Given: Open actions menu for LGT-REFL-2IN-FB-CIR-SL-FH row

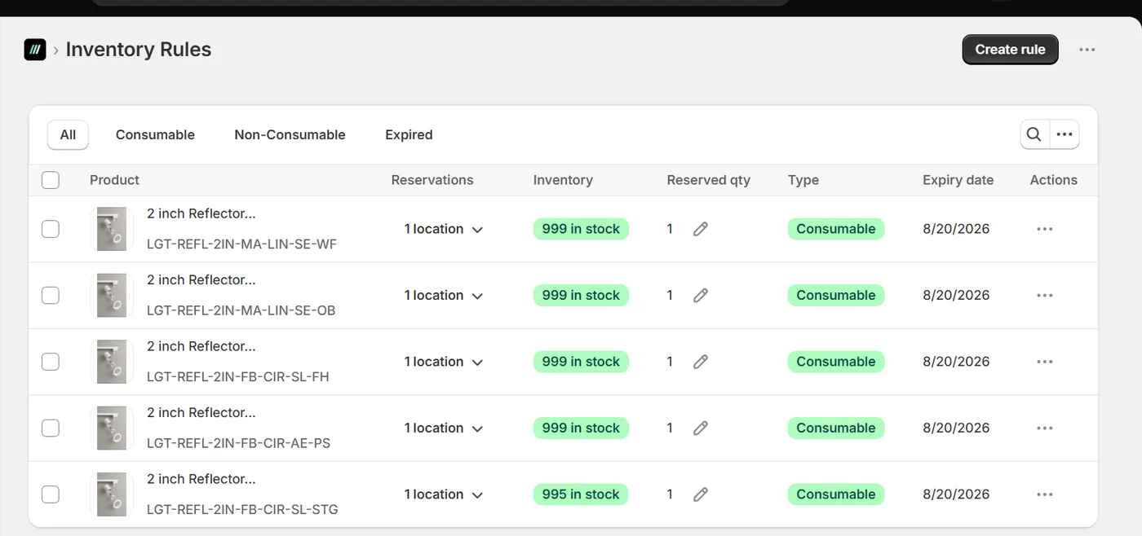Looking at the screenshot, I should tap(1045, 362).
